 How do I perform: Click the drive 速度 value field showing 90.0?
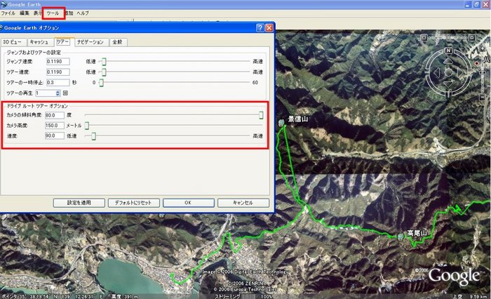click(55, 135)
